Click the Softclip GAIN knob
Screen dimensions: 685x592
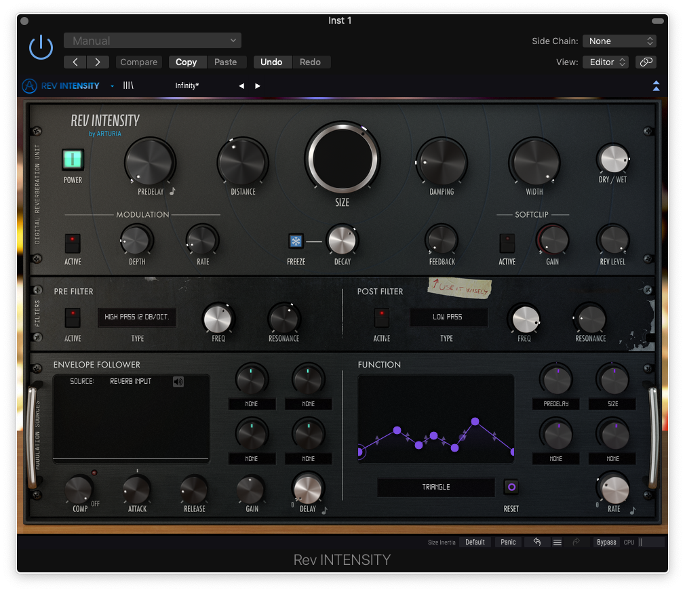[x=552, y=240]
